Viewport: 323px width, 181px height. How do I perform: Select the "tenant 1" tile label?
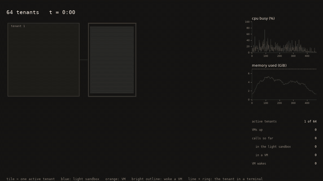[x=18, y=26]
